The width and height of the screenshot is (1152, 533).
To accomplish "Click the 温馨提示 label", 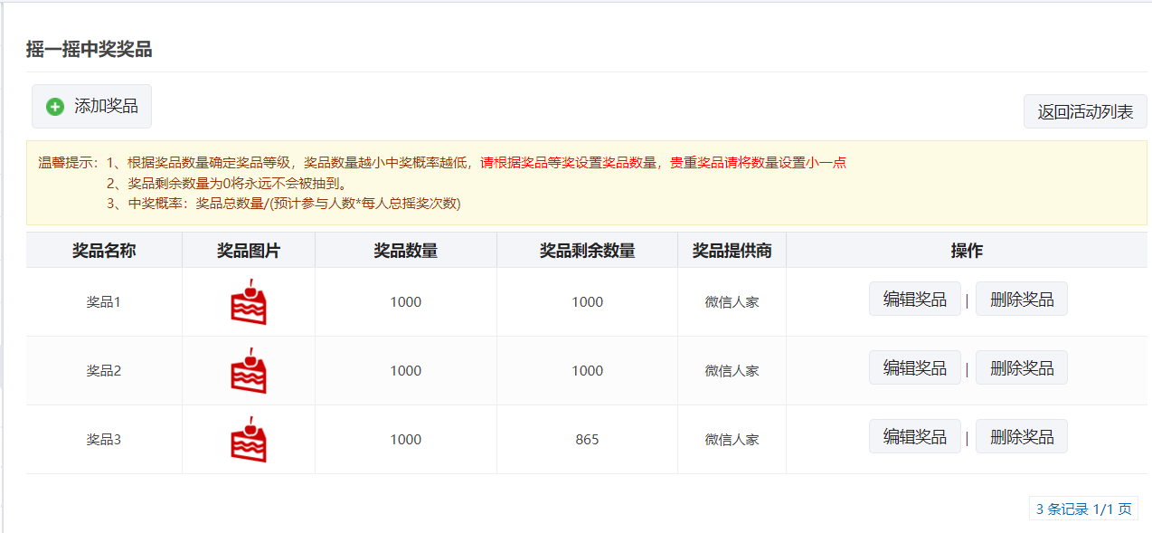I will click(70, 163).
